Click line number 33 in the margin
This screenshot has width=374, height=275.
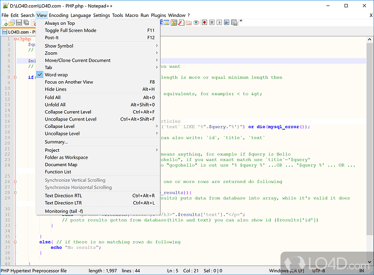point(7,226)
